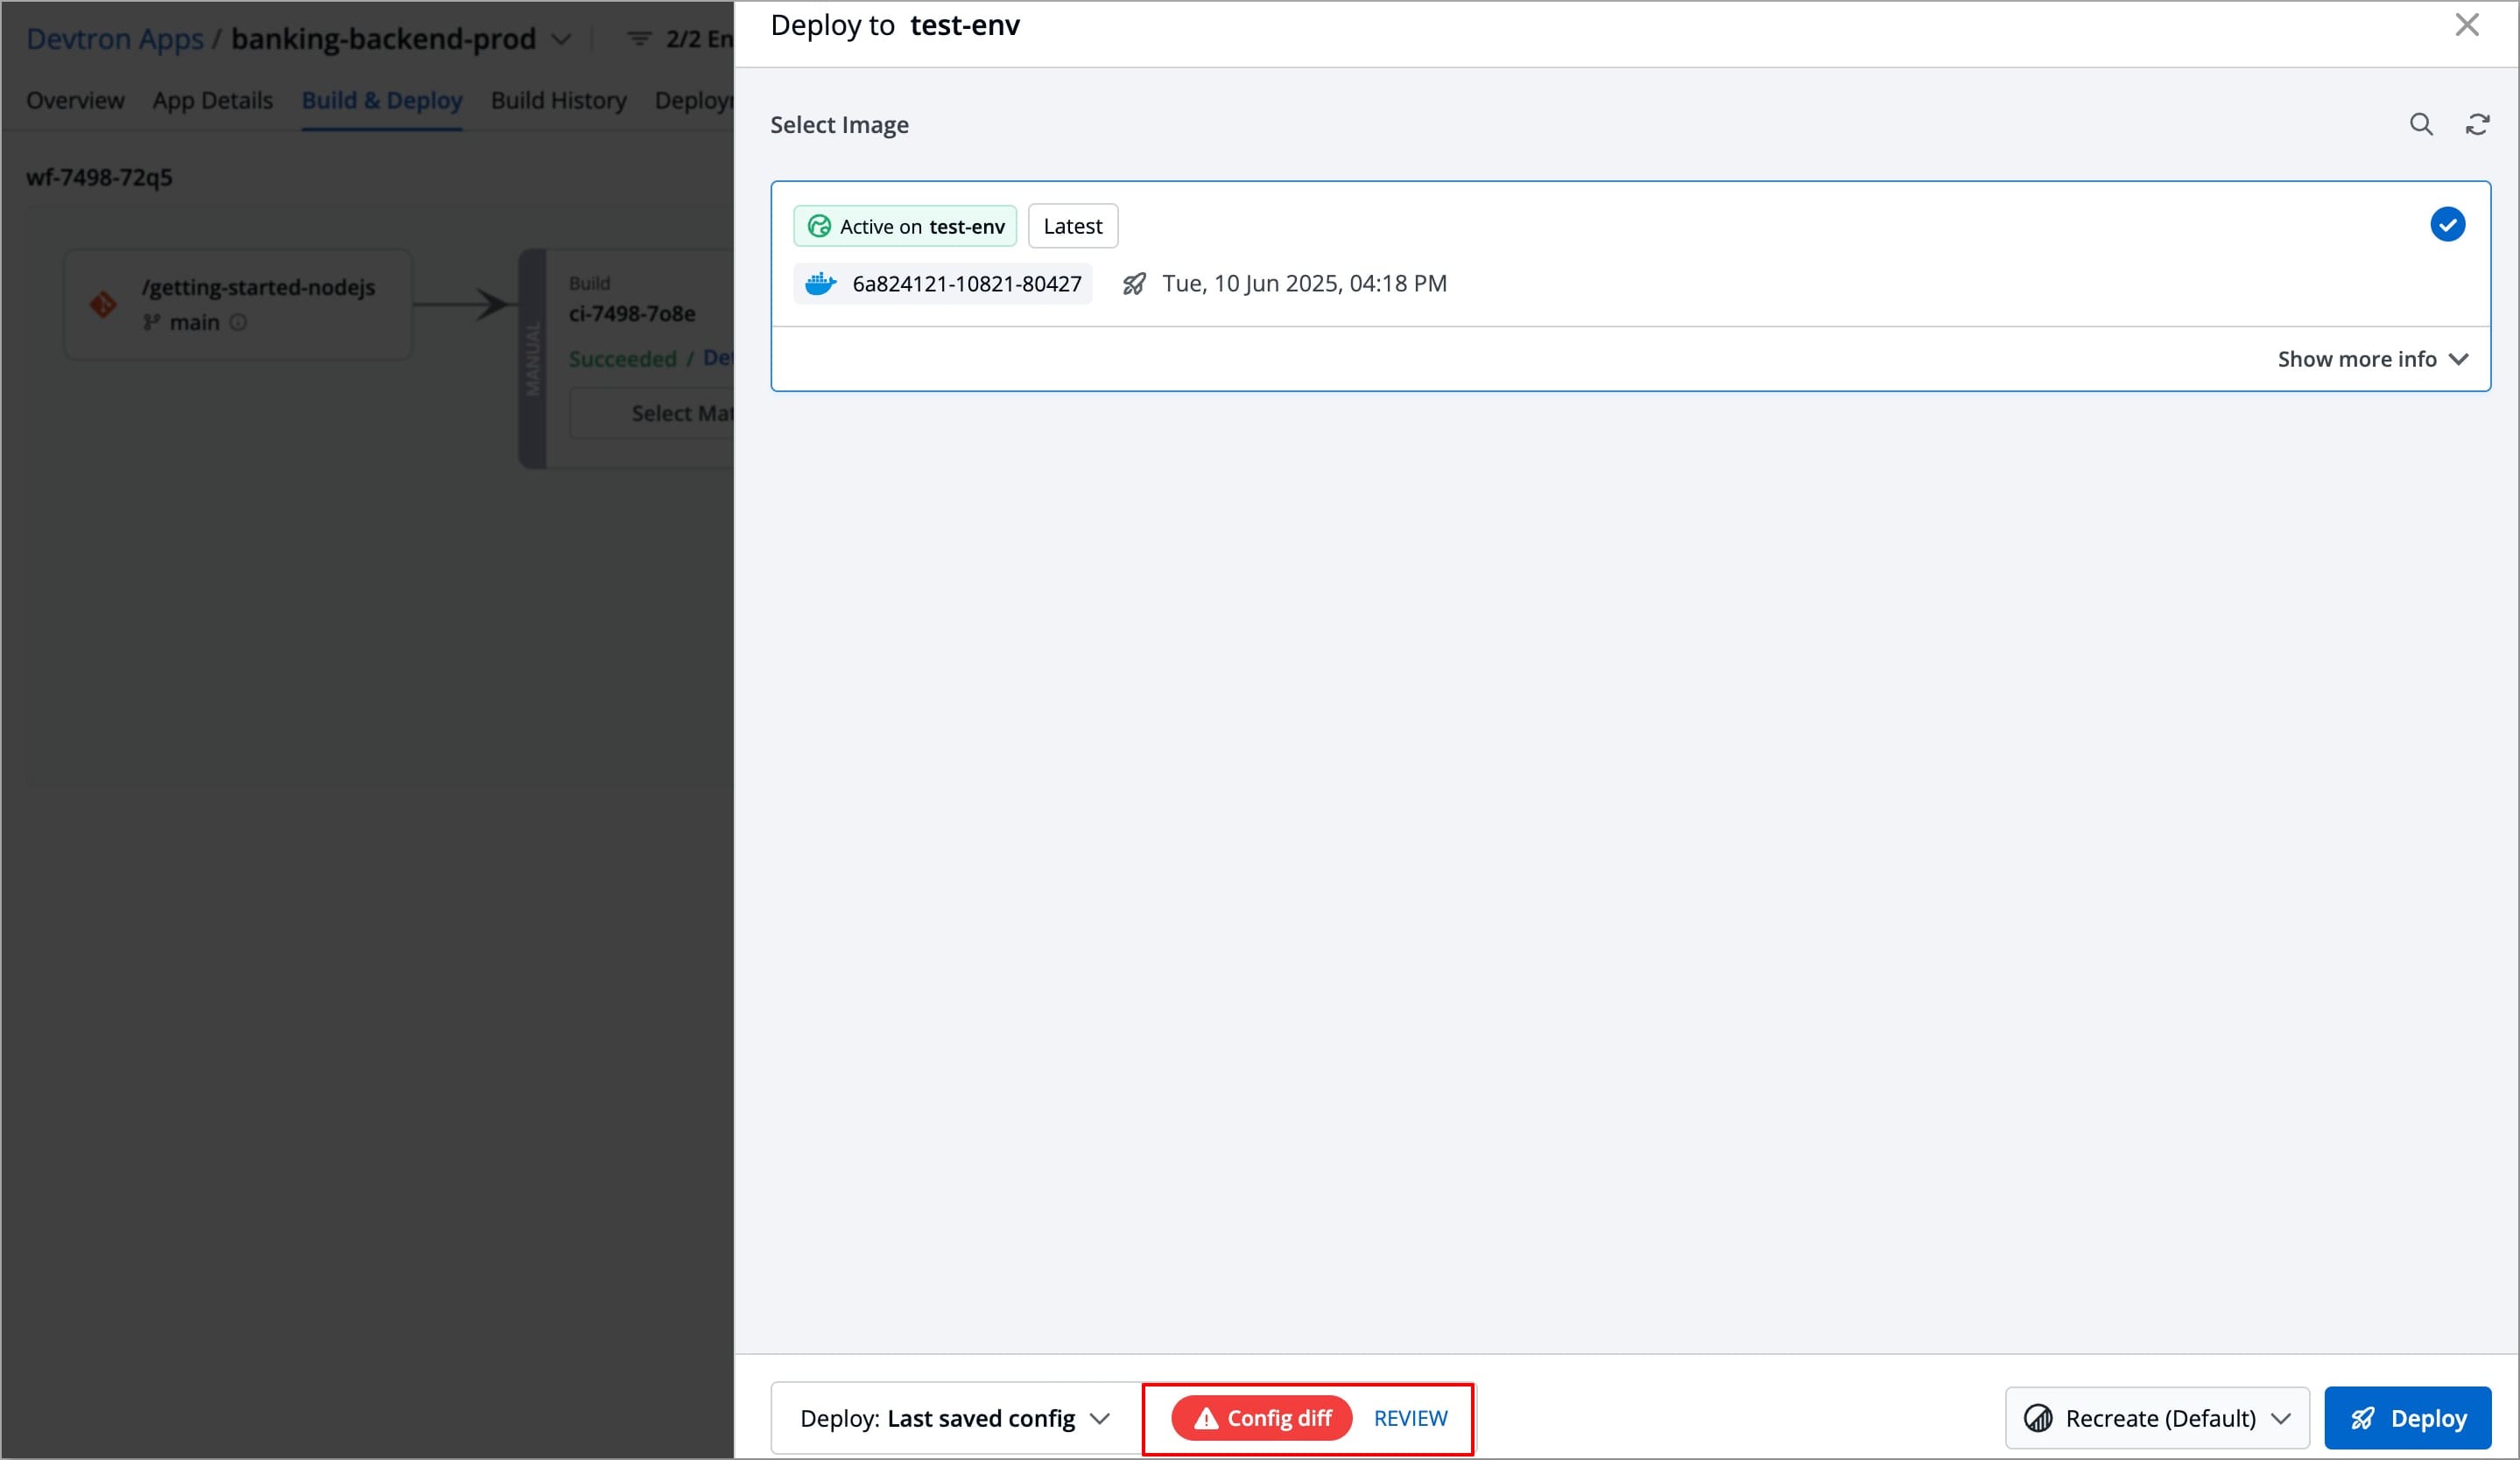Viewport: 2520px width, 1460px height.
Task: Click the info icon next to the main branch
Action: 239,322
